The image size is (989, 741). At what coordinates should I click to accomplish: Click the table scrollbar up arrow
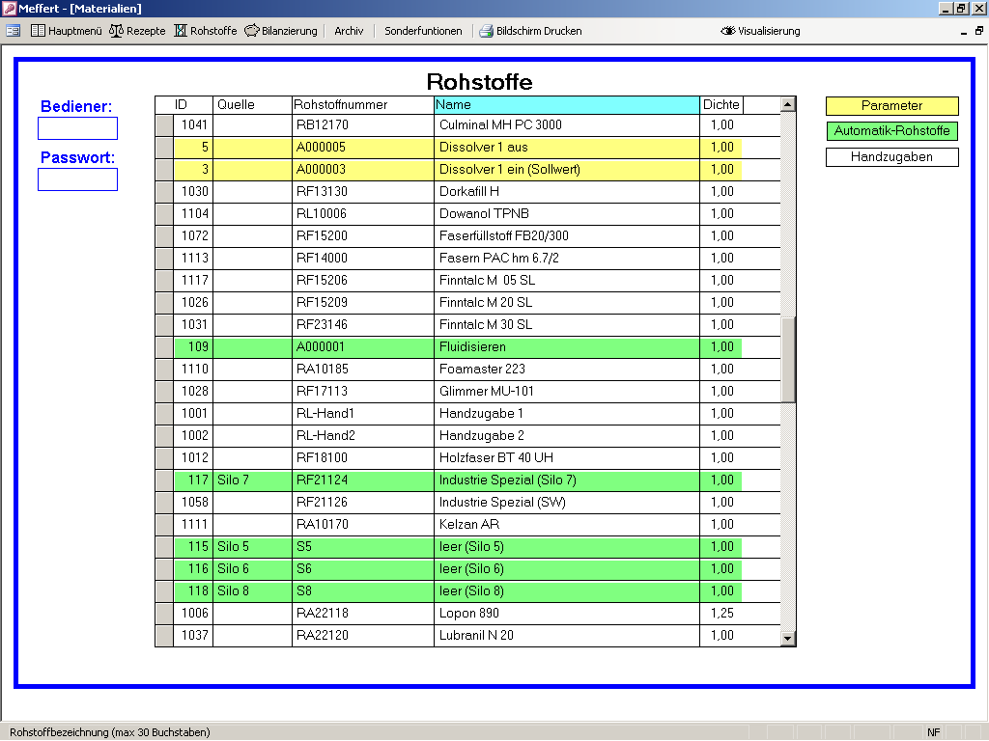tap(788, 104)
